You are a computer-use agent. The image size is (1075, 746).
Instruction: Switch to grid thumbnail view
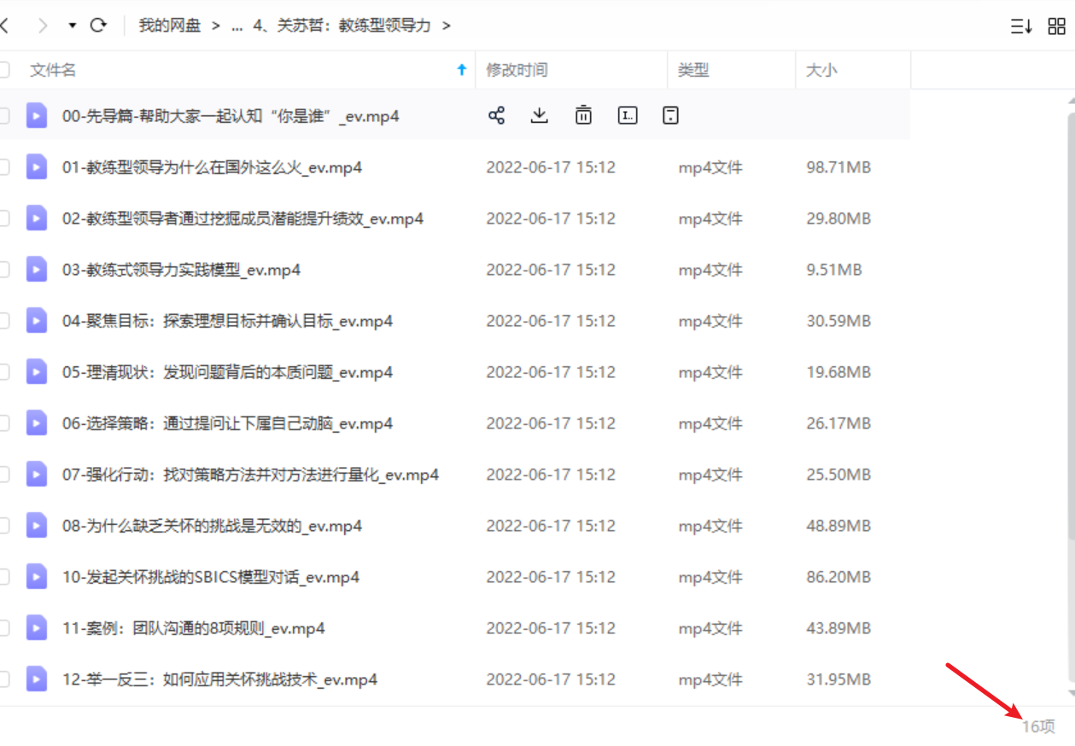click(x=1056, y=26)
